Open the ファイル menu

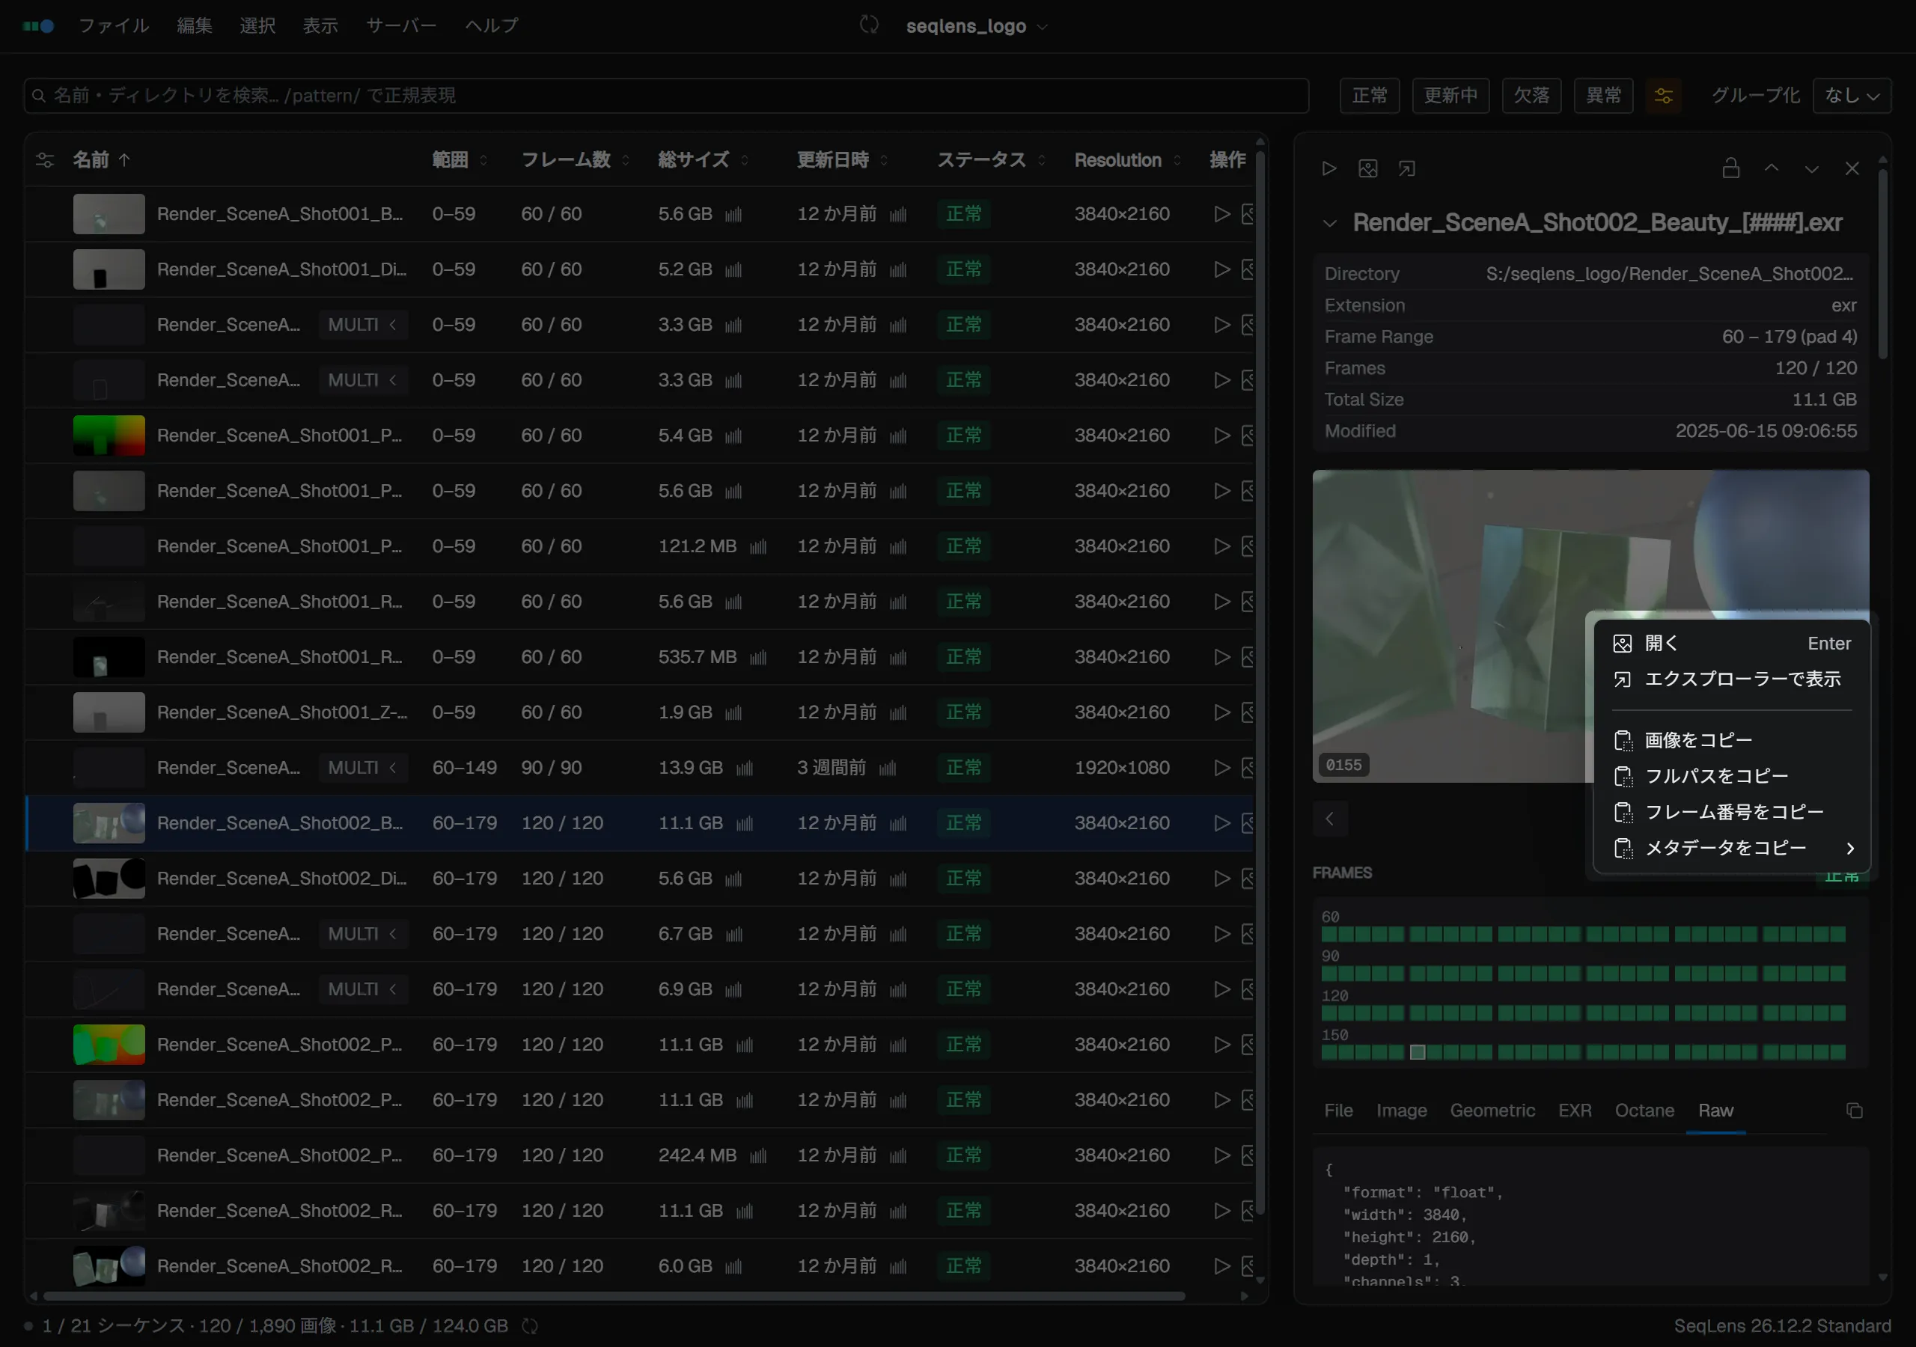pos(114,26)
